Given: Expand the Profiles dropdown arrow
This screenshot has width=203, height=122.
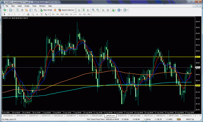Looking at the screenshot, I should [x=13, y=10].
